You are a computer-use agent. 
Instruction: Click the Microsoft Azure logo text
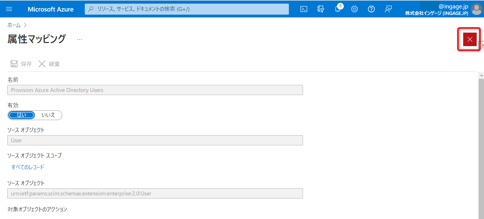51,9
